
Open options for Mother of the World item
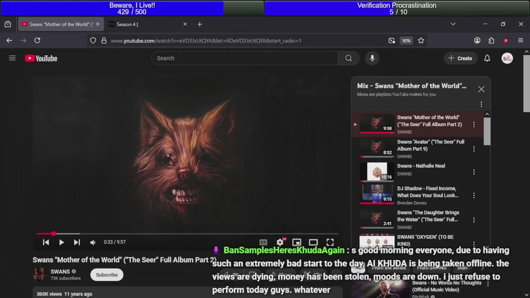point(474,124)
